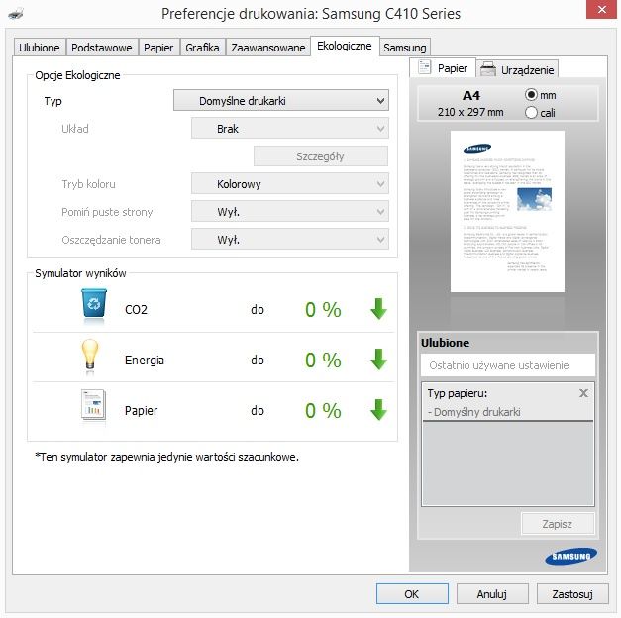Switch to the Papier tab in top row
This screenshot has width=621, height=618.
click(158, 48)
